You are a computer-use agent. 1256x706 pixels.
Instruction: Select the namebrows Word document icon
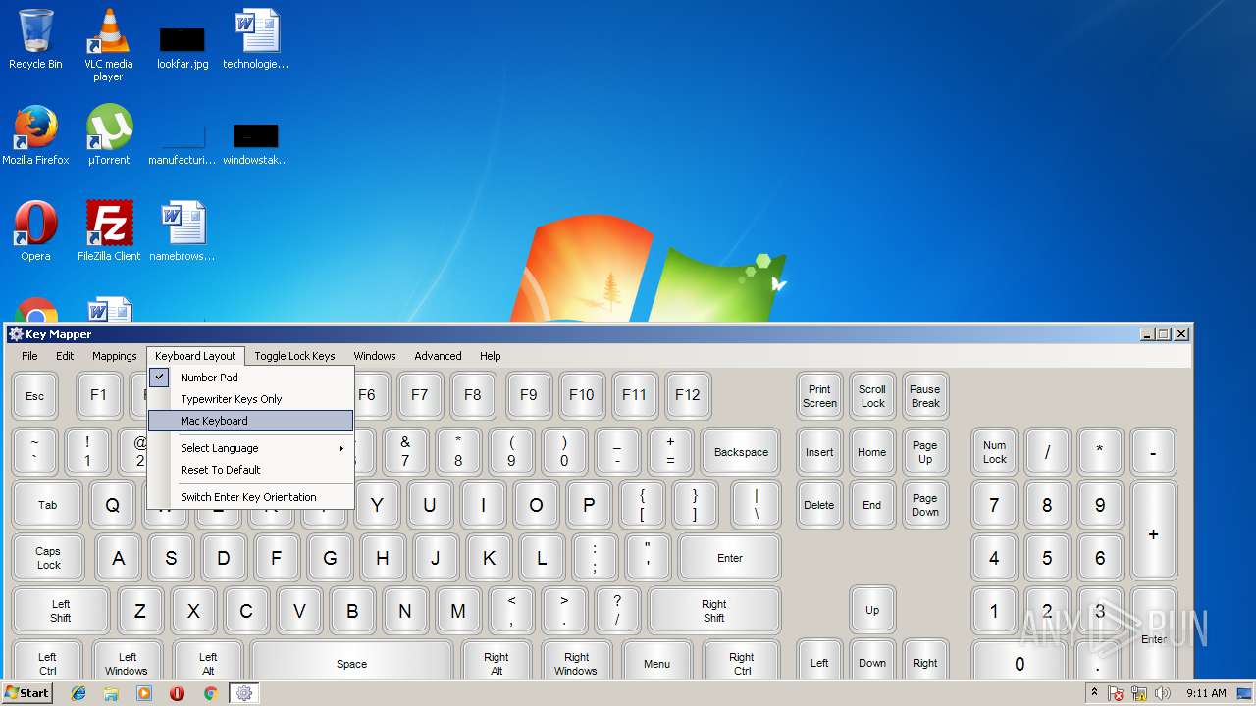[x=183, y=231]
